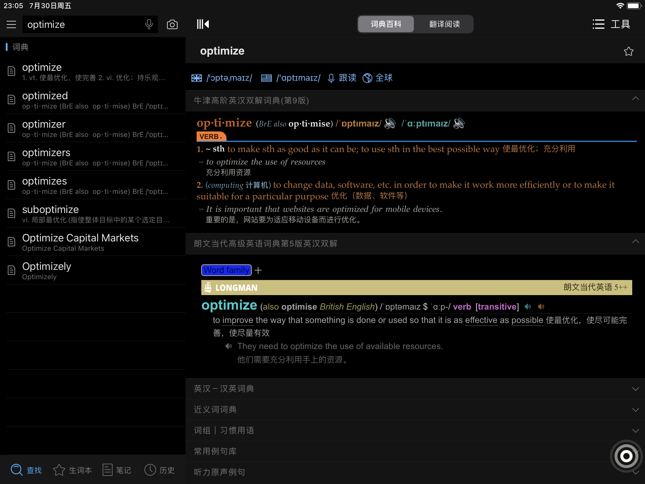This screenshot has width=645, height=484.
Task: Open 笔记 notes tab
Action: pyautogui.click(x=117, y=470)
